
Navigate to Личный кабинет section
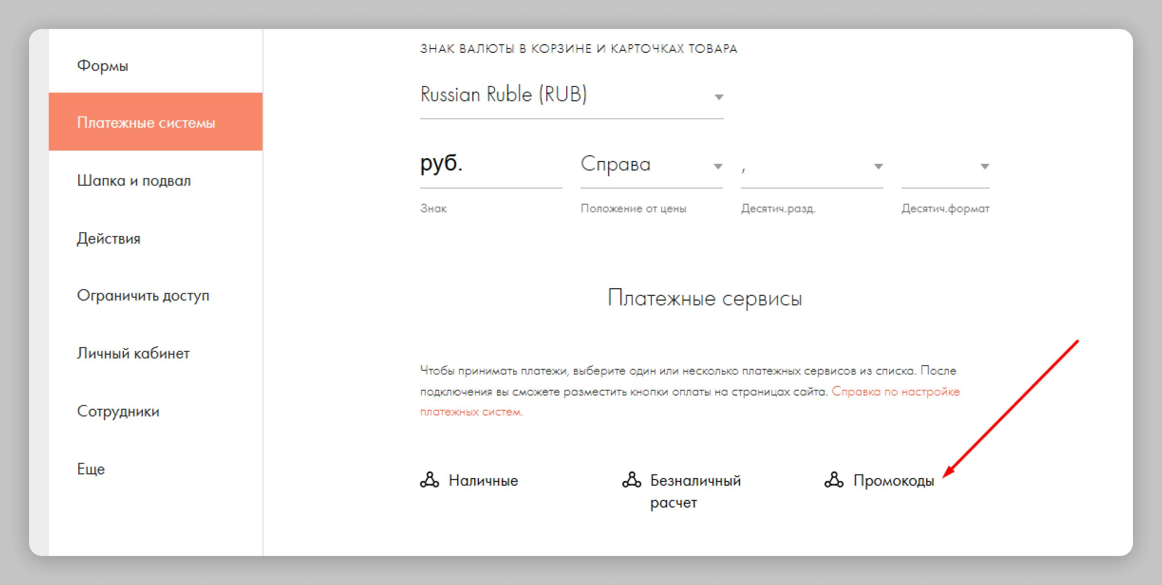(x=133, y=353)
